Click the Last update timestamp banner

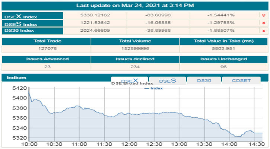coord(135,6)
